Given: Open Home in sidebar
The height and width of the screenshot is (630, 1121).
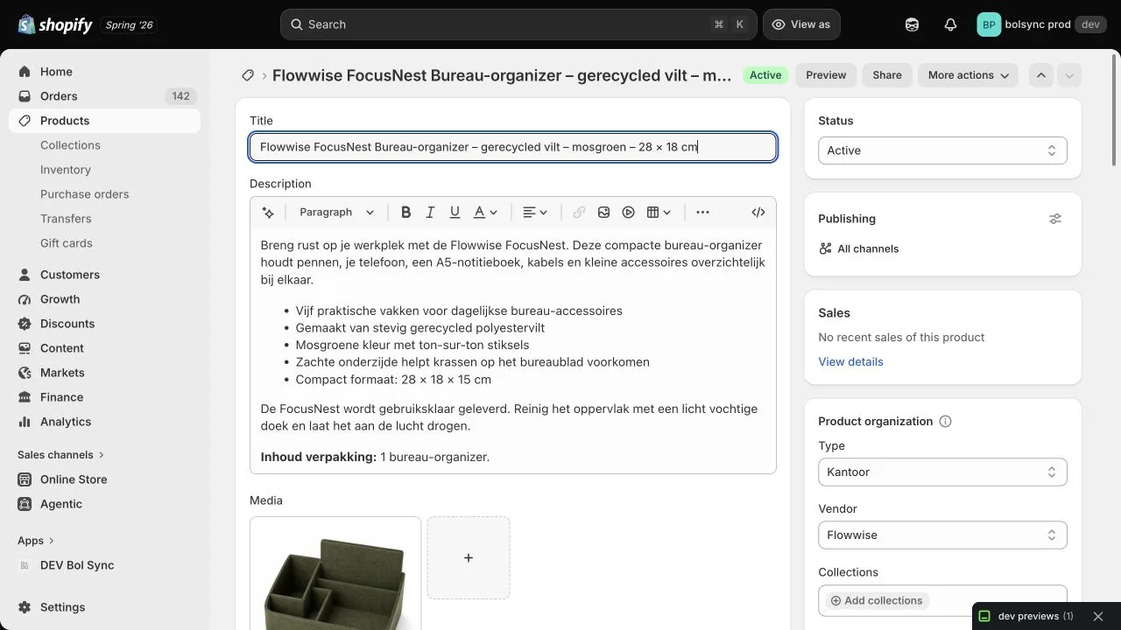Looking at the screenshot, I should pos(105,72).
